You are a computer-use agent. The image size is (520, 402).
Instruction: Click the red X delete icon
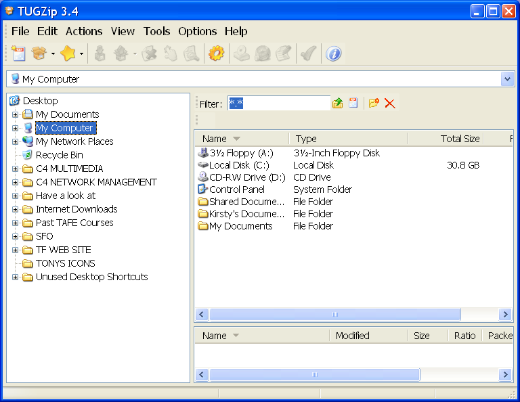click(390, 103)
